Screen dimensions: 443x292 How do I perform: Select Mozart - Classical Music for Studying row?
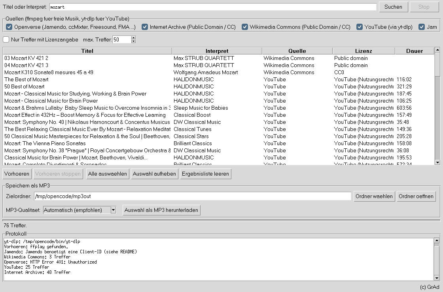click(x=218, y=94)
